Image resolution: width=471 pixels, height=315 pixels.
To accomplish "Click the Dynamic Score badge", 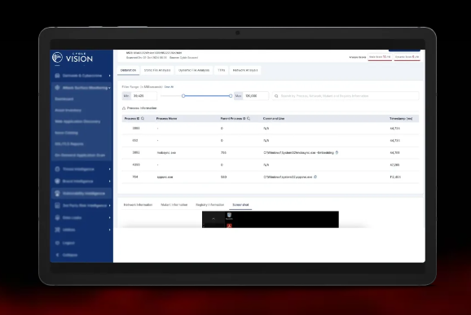I will 407,57.
